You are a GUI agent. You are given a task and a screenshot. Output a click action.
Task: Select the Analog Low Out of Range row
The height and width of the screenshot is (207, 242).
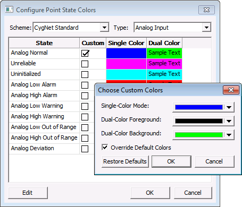tap(44, 127)
